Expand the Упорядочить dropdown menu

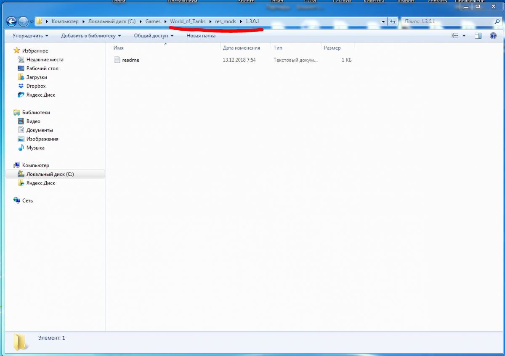30,36
